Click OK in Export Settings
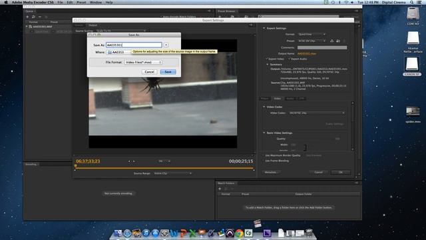This screenshot has width=426, height=240. [341, 172]
